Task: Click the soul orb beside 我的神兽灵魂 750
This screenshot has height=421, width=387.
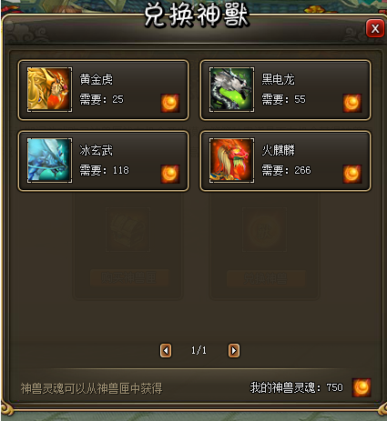Action: tap(362, 387)
